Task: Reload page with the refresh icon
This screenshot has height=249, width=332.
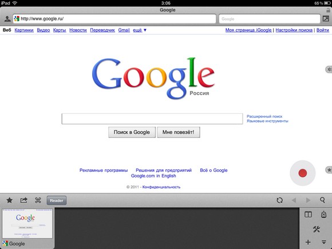Action: 279,200
